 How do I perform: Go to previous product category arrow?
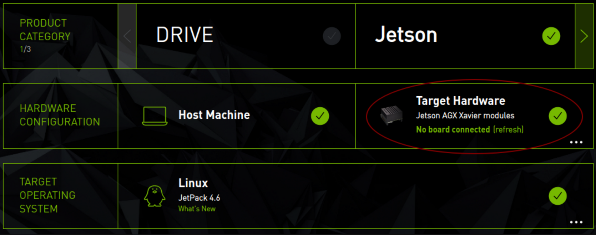coord(127,36)
